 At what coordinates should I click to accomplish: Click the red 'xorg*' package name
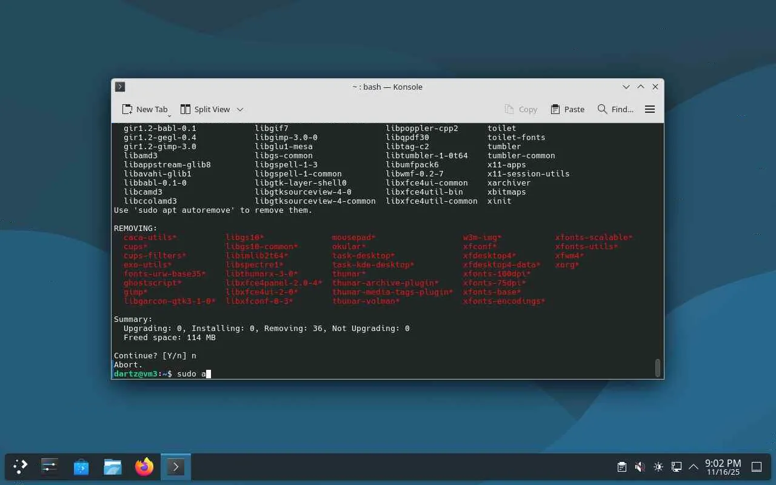coord(567,265)
